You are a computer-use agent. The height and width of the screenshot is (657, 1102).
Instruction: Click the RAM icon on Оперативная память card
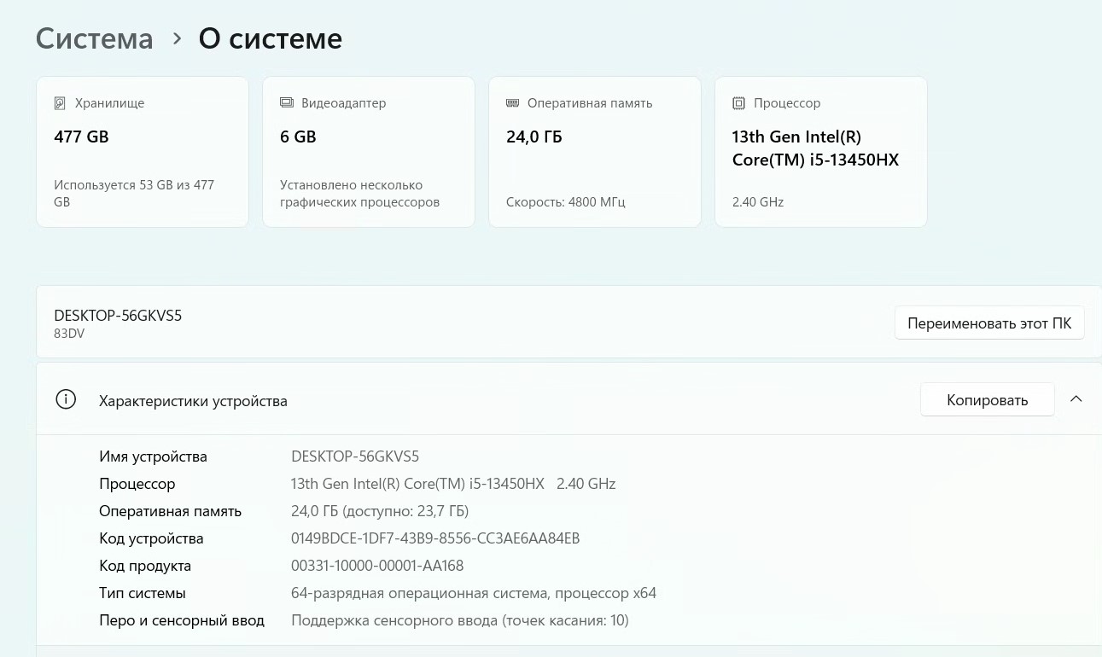[513, 102]
